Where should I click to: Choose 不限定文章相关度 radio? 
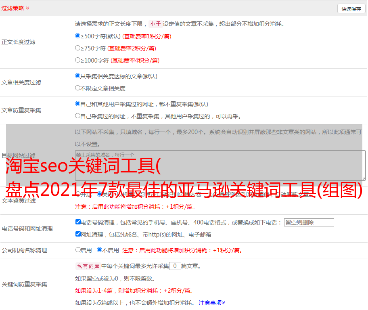click(77, 88)
